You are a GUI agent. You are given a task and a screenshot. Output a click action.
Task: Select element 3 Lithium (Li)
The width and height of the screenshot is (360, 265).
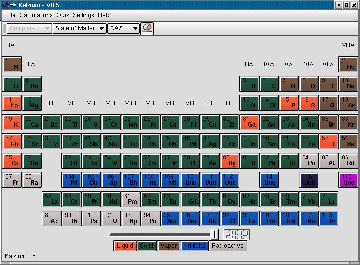click(x=12, y=83)
